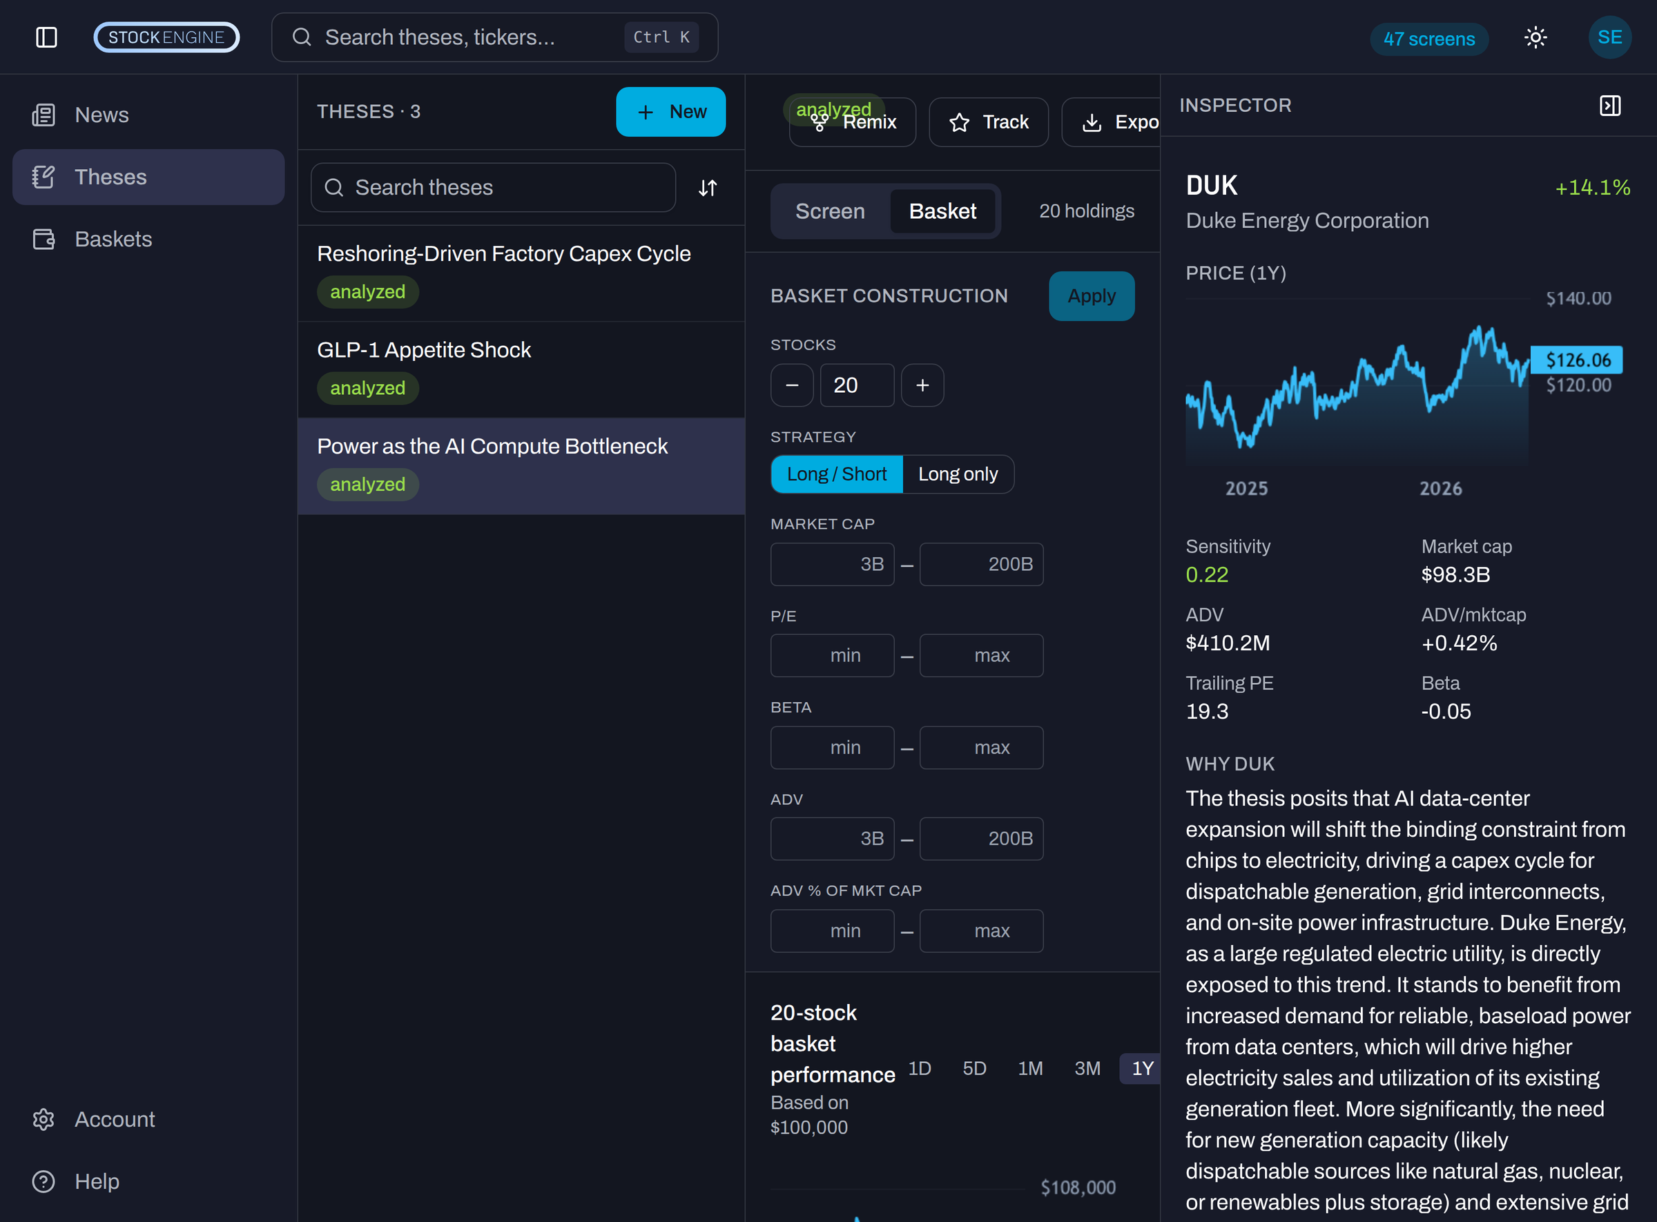The height and width of the screenshot is (1222, 1657).
Task: Click the 20 holdings label
Action: pos(1087,211)
